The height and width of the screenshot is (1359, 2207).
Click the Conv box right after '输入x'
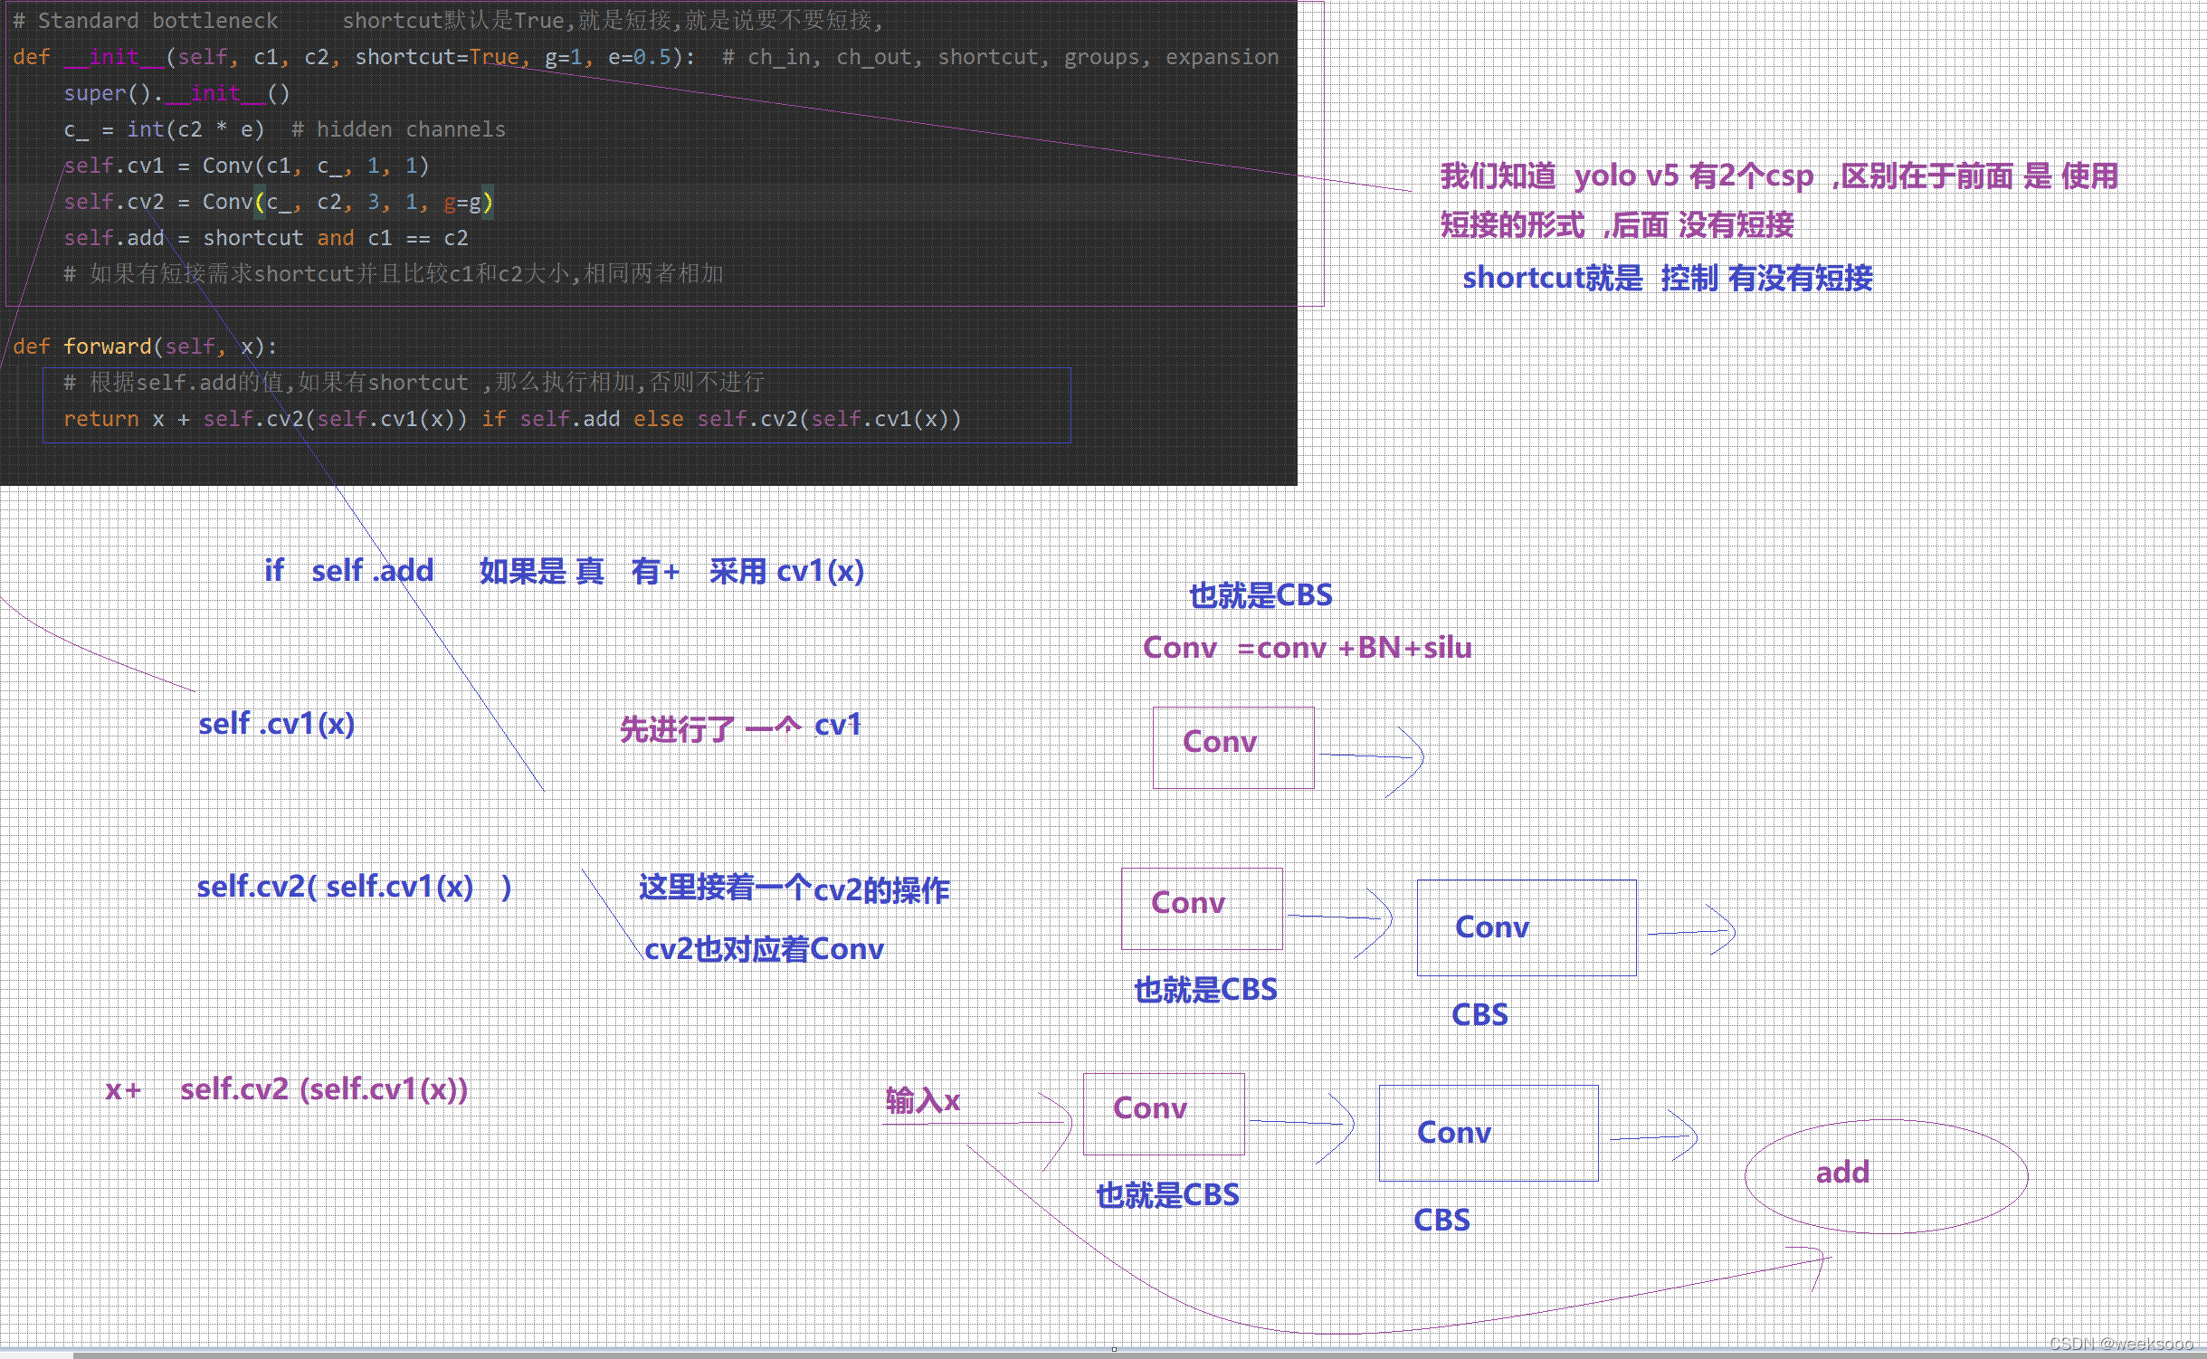click(1164, 1114)
